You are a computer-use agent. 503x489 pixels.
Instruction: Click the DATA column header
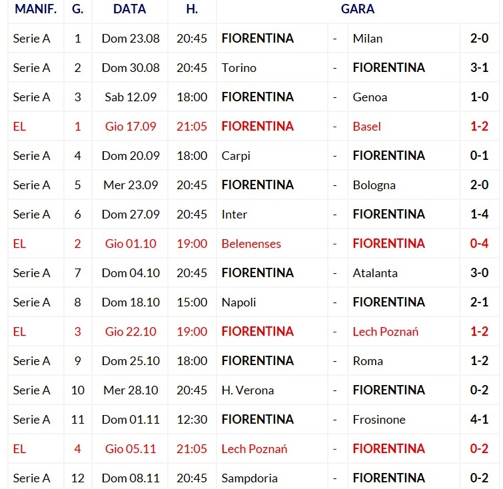(x=130, y=9)
